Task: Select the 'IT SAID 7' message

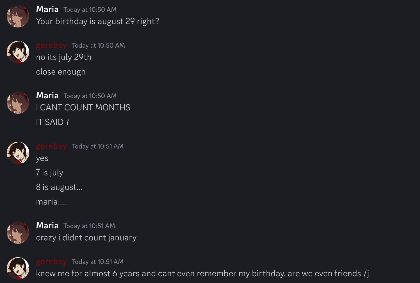Action: coord(53,122)
